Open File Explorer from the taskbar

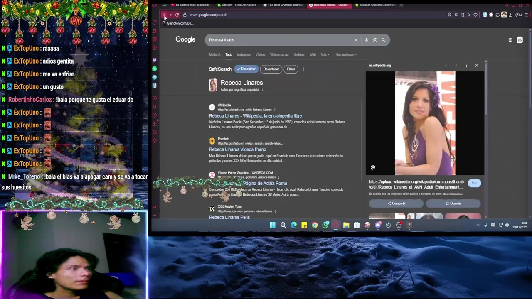(x=346, y=225)
